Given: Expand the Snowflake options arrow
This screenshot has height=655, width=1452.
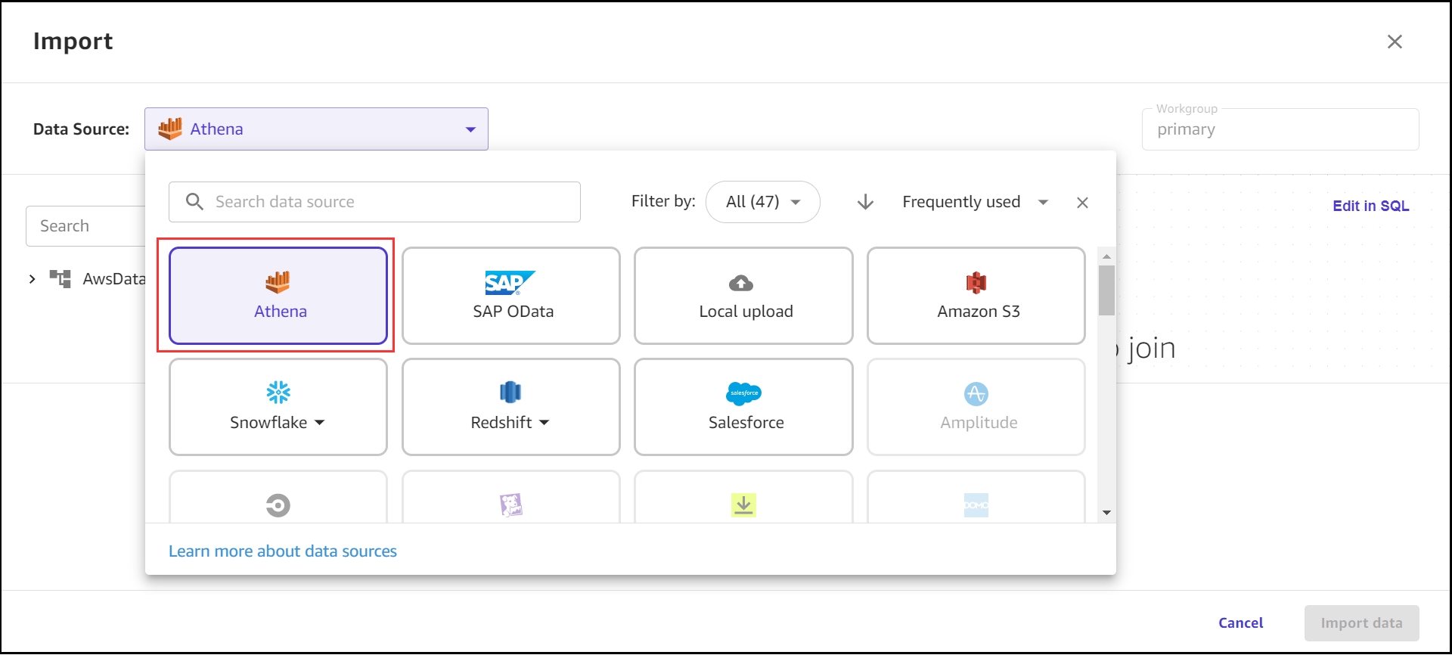Looking at the screenshot, I should (x=319, y=423).
